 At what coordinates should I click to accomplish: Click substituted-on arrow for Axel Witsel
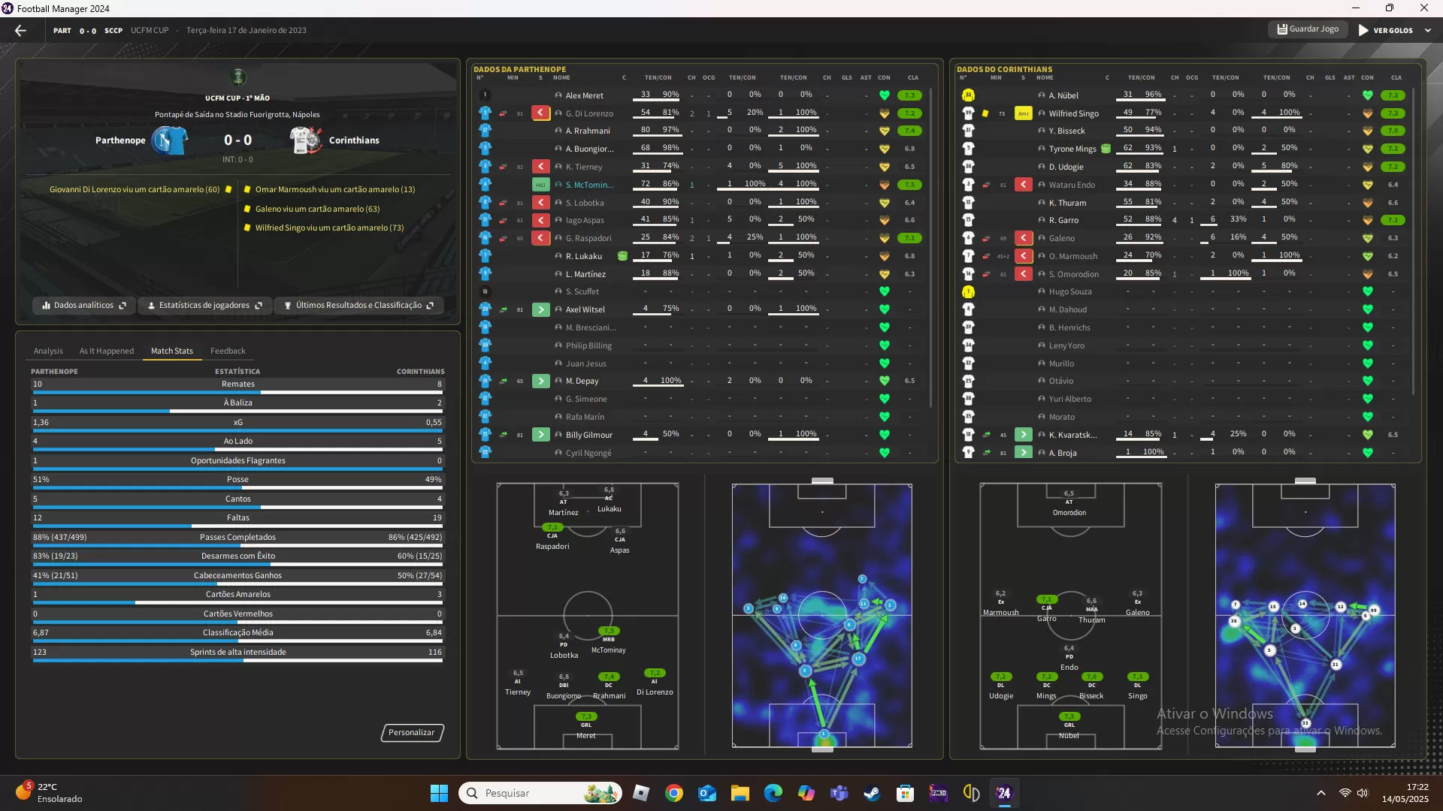coord(540,309)
